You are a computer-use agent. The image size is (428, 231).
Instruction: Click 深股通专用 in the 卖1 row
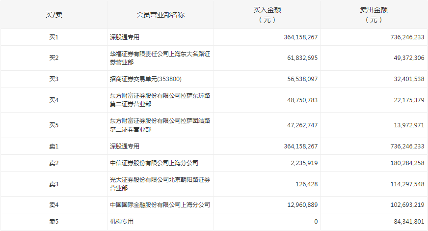tap(125, 146)
